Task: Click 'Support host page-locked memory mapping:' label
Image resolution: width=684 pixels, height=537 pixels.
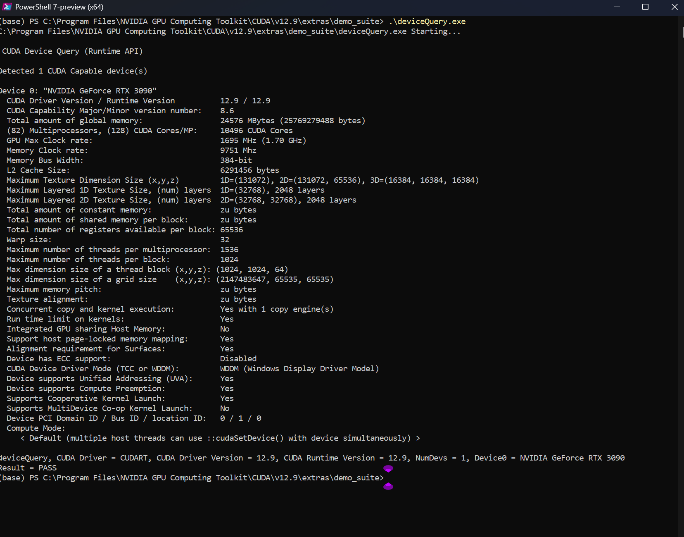Action: coord(97,339)
